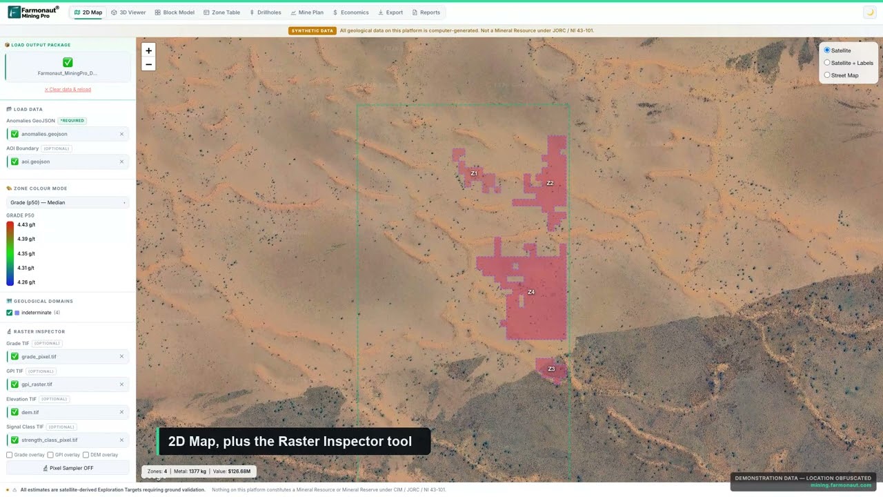Viewport: 883px width, 497px height.
Task: Click the Farmonaut Mining Pro logo
Action: (33, 12)
